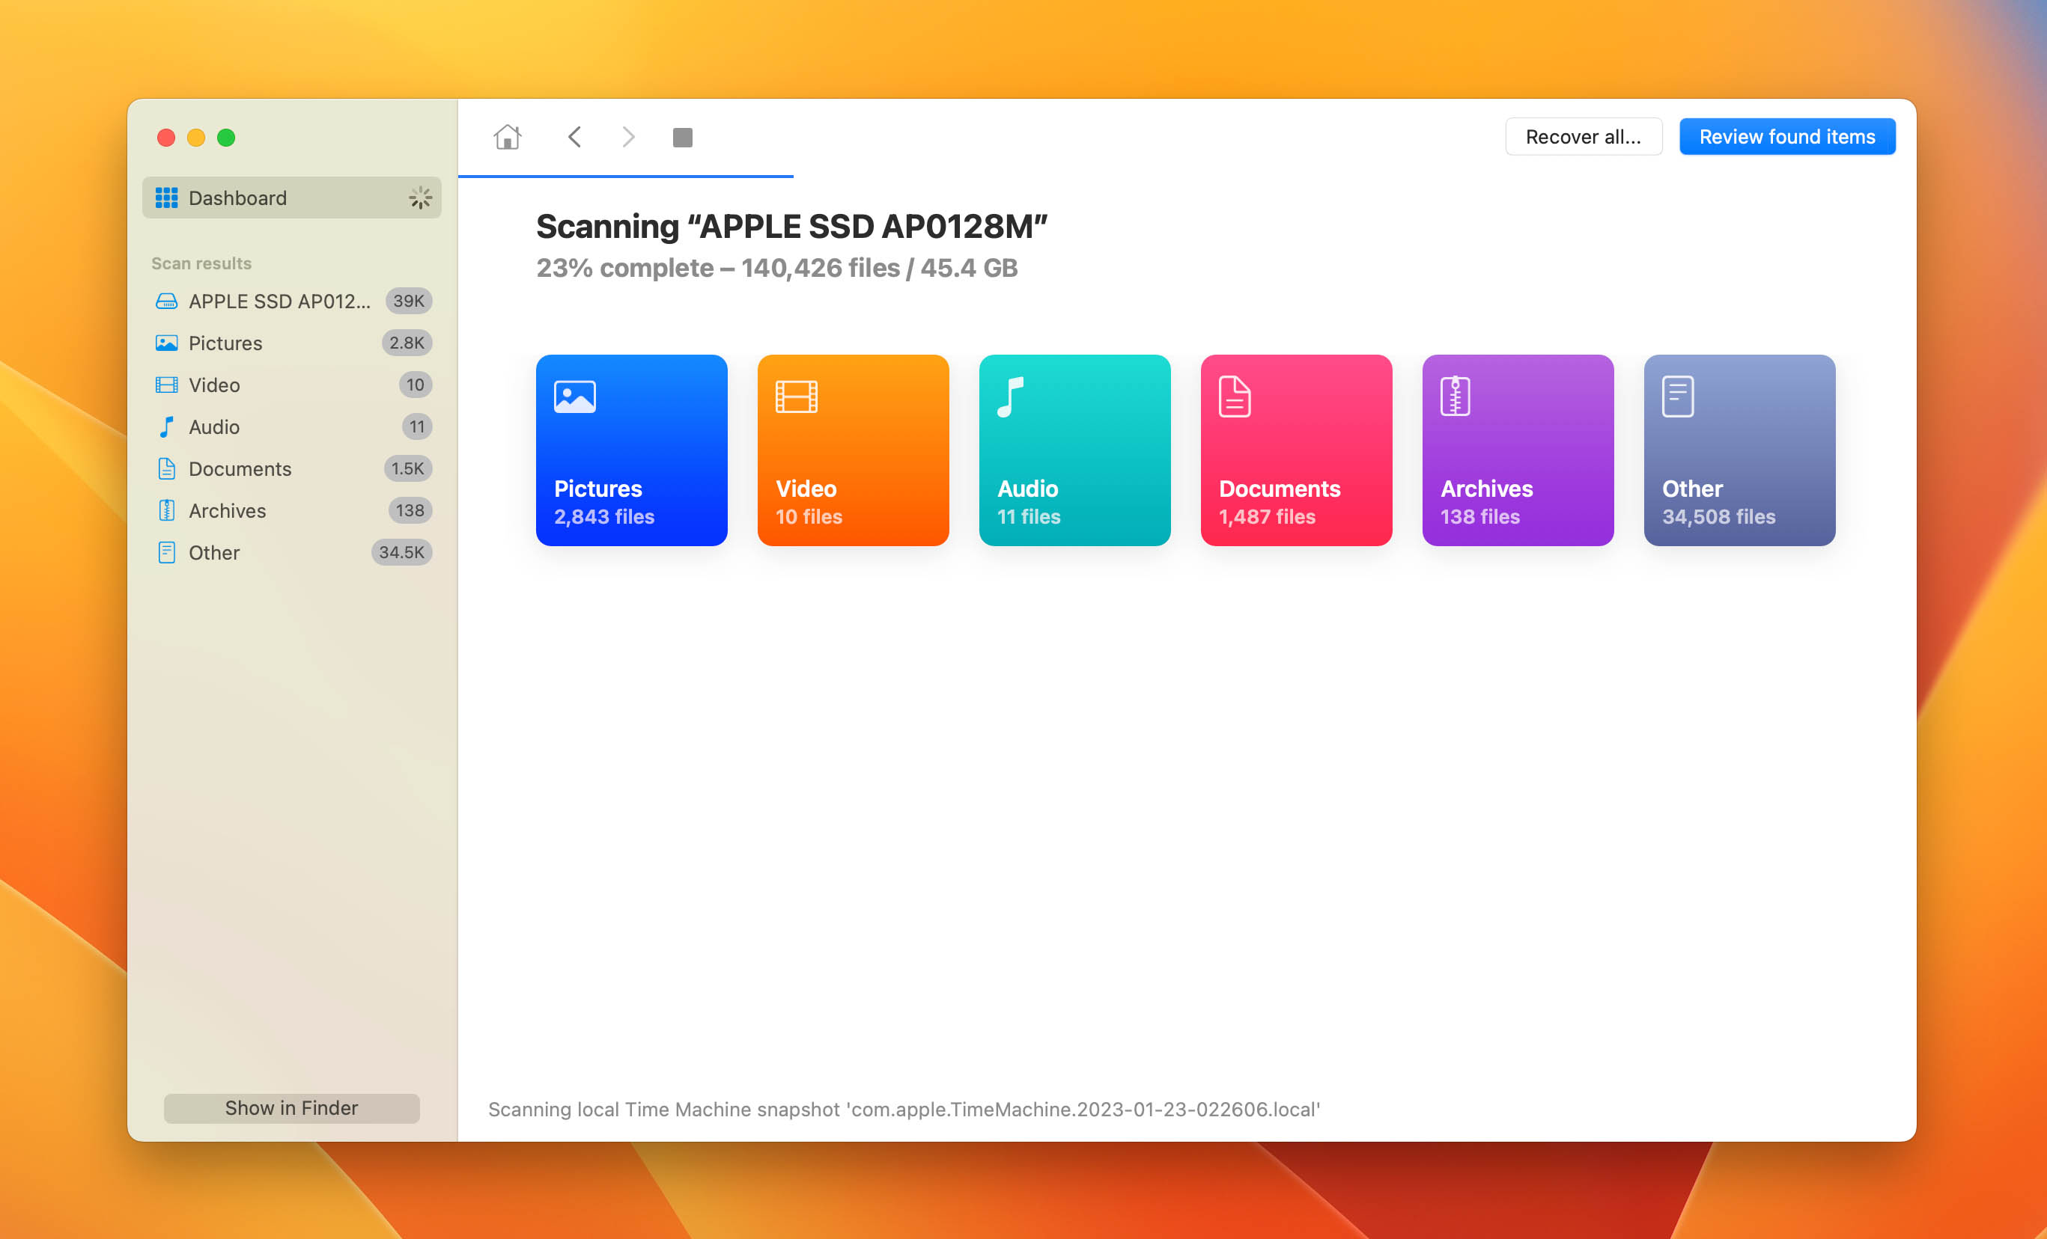Click the Recover all button
This screenshot has height=1239, width=2047.
(x=1582, y=136)
